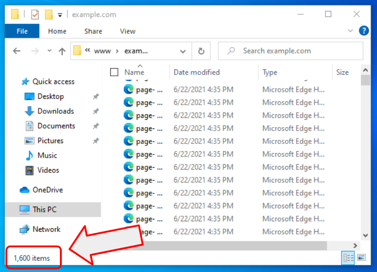
Task: Select This PC in navigation pane
Action: [x=53, y=209]
